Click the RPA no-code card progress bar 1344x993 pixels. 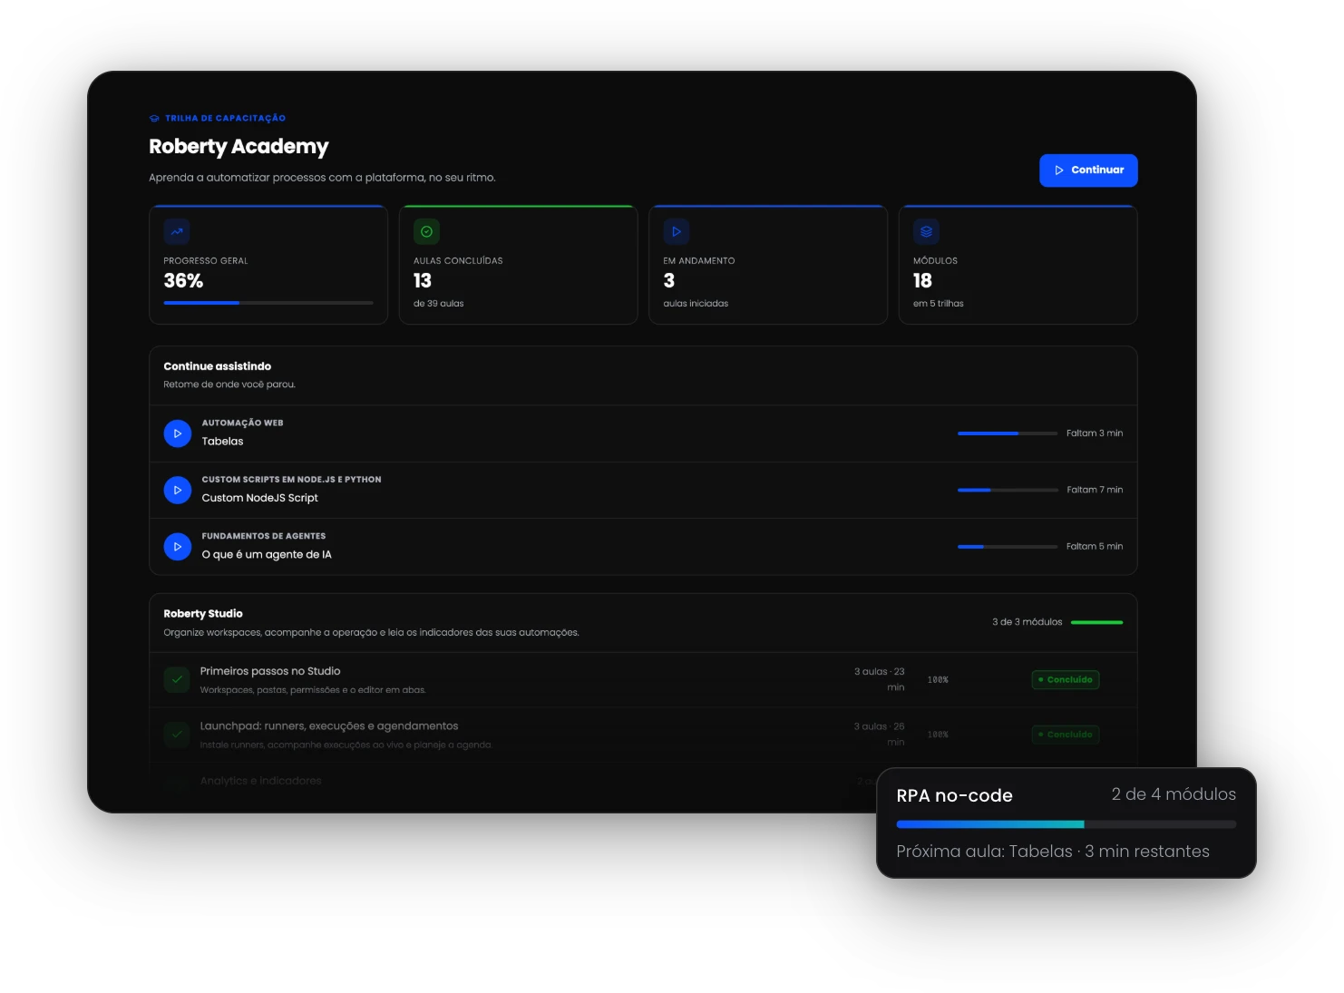[1066, 824]
